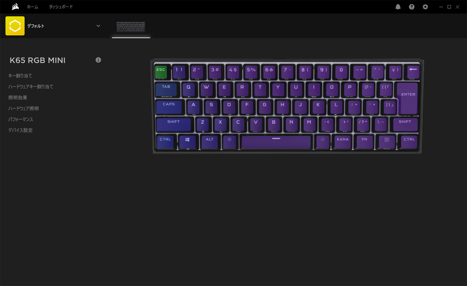The width and height of the screenshot is (467, 286).
Task: Click the yellow default profile icon
Action: coord(15,26)
